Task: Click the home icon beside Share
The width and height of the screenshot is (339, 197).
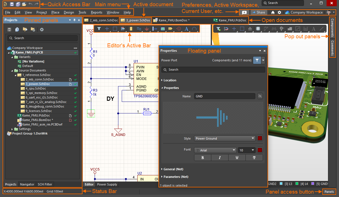Action: tap(273, 12)
